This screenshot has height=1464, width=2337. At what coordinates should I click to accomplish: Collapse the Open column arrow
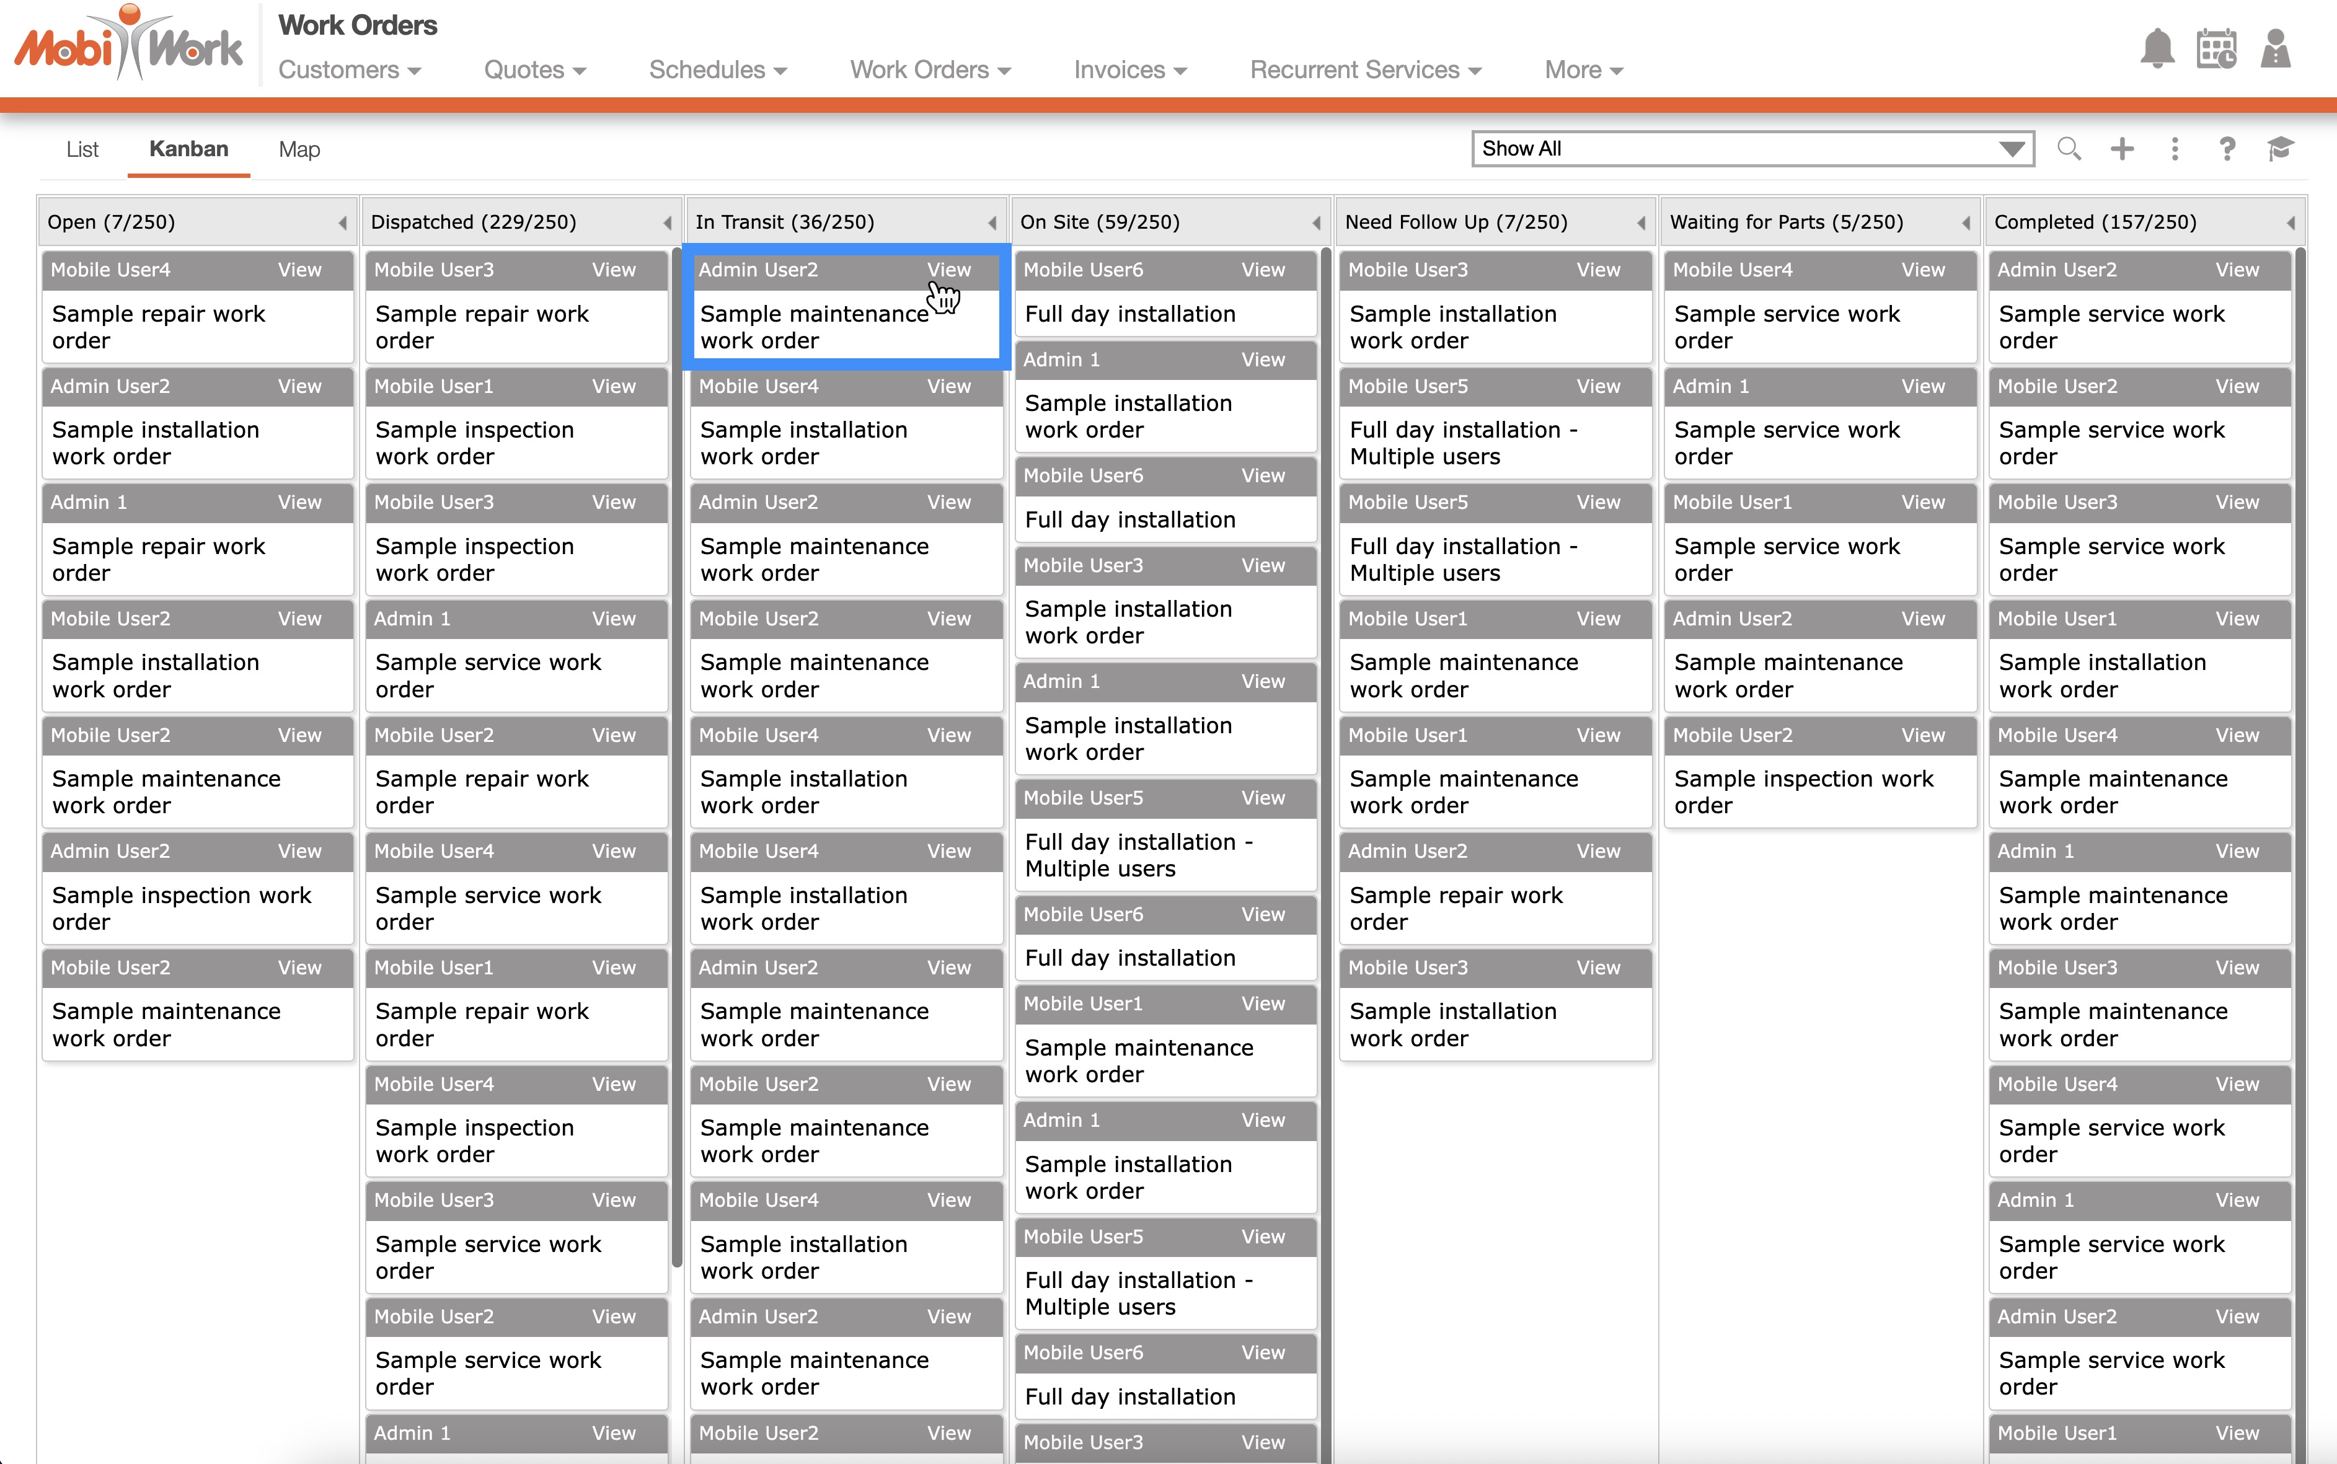[342, 223]
